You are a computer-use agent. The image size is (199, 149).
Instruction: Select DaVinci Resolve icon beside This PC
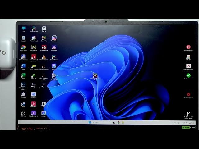point(34,29)
